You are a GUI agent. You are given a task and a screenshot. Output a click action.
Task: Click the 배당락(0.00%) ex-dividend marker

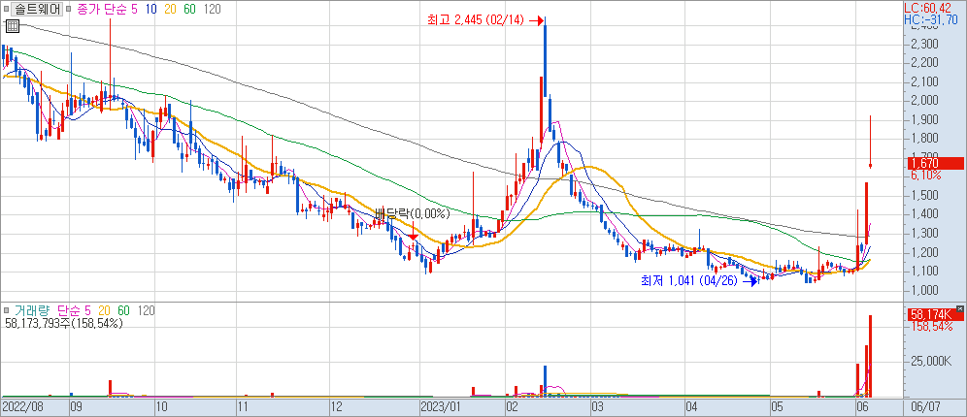tap(413, 214)
